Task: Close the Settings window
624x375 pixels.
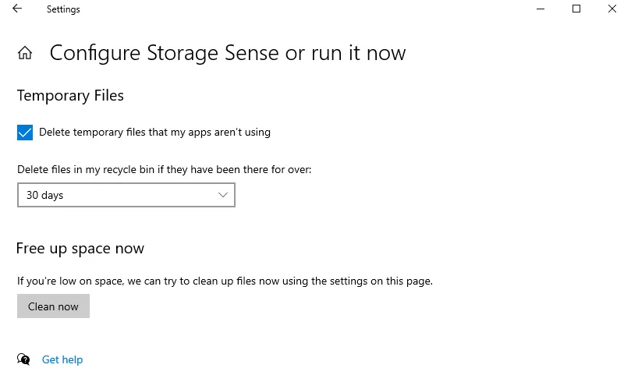Action: (x=612, y=9)
